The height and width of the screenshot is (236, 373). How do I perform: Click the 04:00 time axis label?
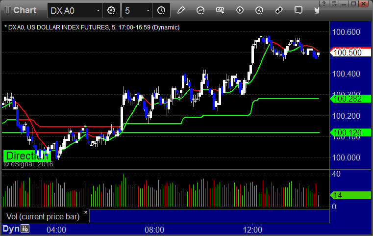pos(56,230)
